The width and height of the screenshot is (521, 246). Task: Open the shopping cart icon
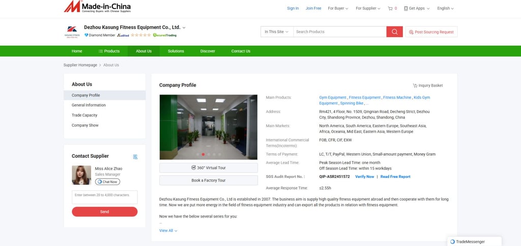[x=390, y=8]
